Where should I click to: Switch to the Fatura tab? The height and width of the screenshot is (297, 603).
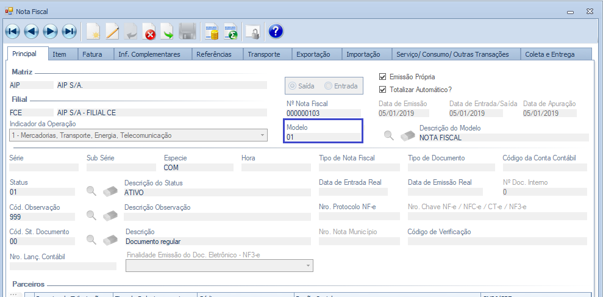[92, 54]
